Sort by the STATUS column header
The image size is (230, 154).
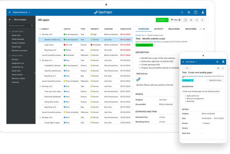[67, 29]
